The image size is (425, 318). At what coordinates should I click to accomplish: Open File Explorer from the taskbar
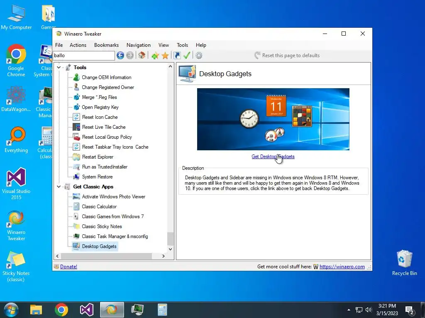coord(36,310)
